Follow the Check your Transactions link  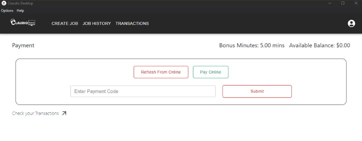[35, 113]
